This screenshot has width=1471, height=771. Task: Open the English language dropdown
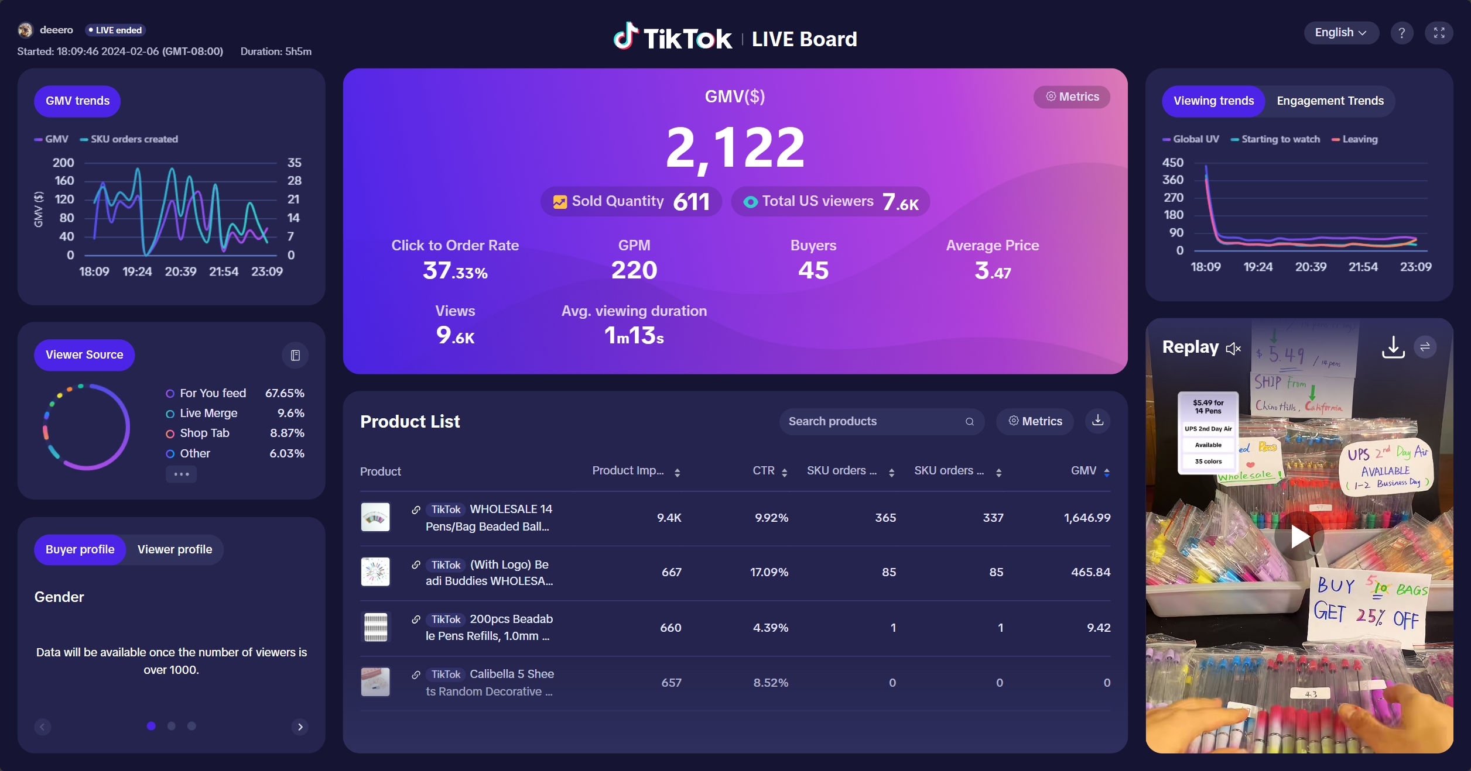point(1340,33)
